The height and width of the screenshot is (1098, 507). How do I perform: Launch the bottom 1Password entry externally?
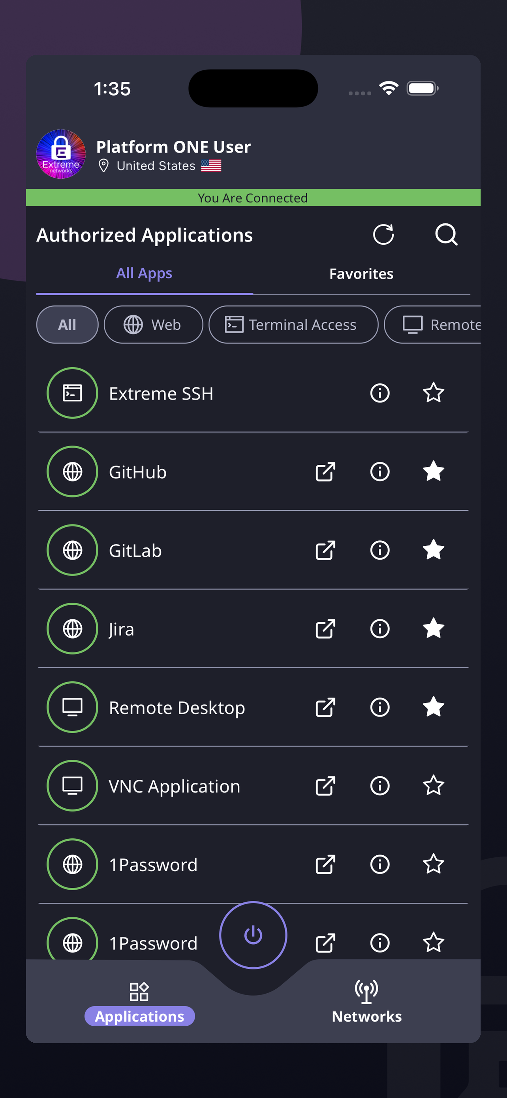(x=326, y=942)
